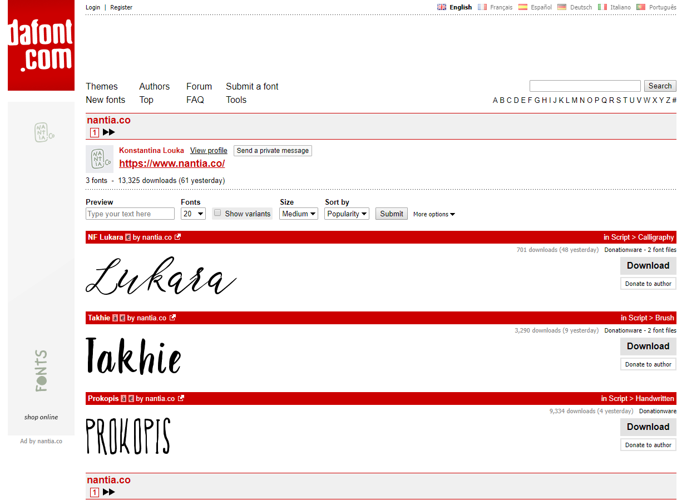Open the View profile link

[x=209, y=151]
